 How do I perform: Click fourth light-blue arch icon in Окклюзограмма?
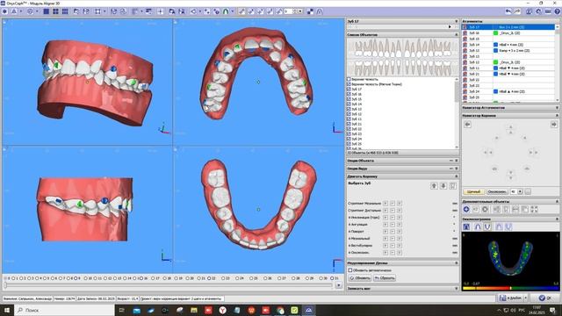[x=499, y=226]
